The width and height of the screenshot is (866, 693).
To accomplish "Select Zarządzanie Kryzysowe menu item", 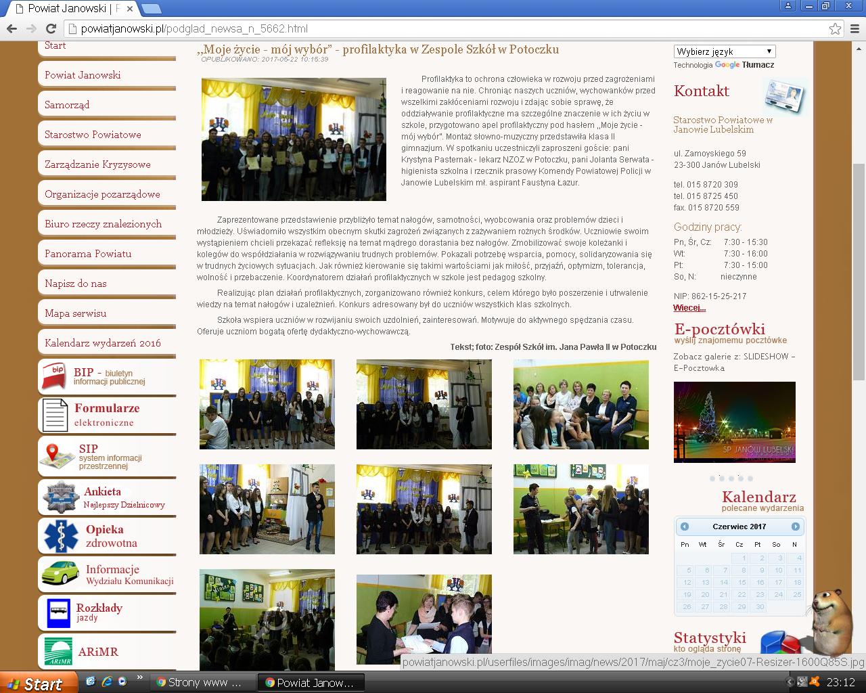I will coord(97,164).
